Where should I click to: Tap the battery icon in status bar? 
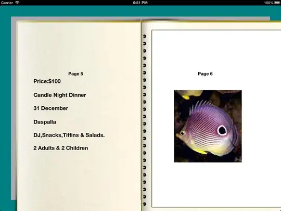pyautogui.click(x=277, y=3)
